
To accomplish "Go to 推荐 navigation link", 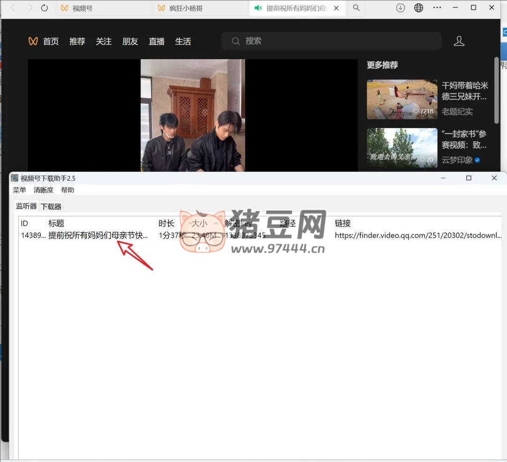I will [77, 41].
